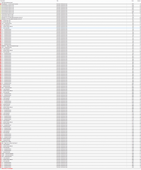Click the line number in the MathMod row
The height and width of the screenshot is (170, 141).
coord(133,46)
